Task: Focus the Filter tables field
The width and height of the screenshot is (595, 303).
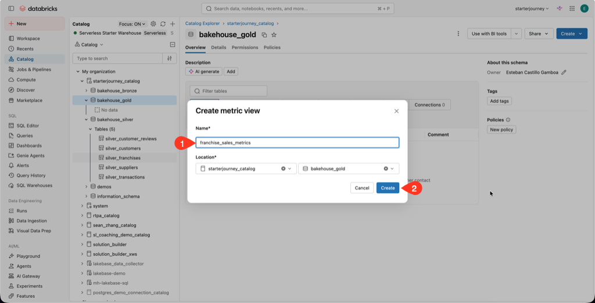Action: click(228, 91)
